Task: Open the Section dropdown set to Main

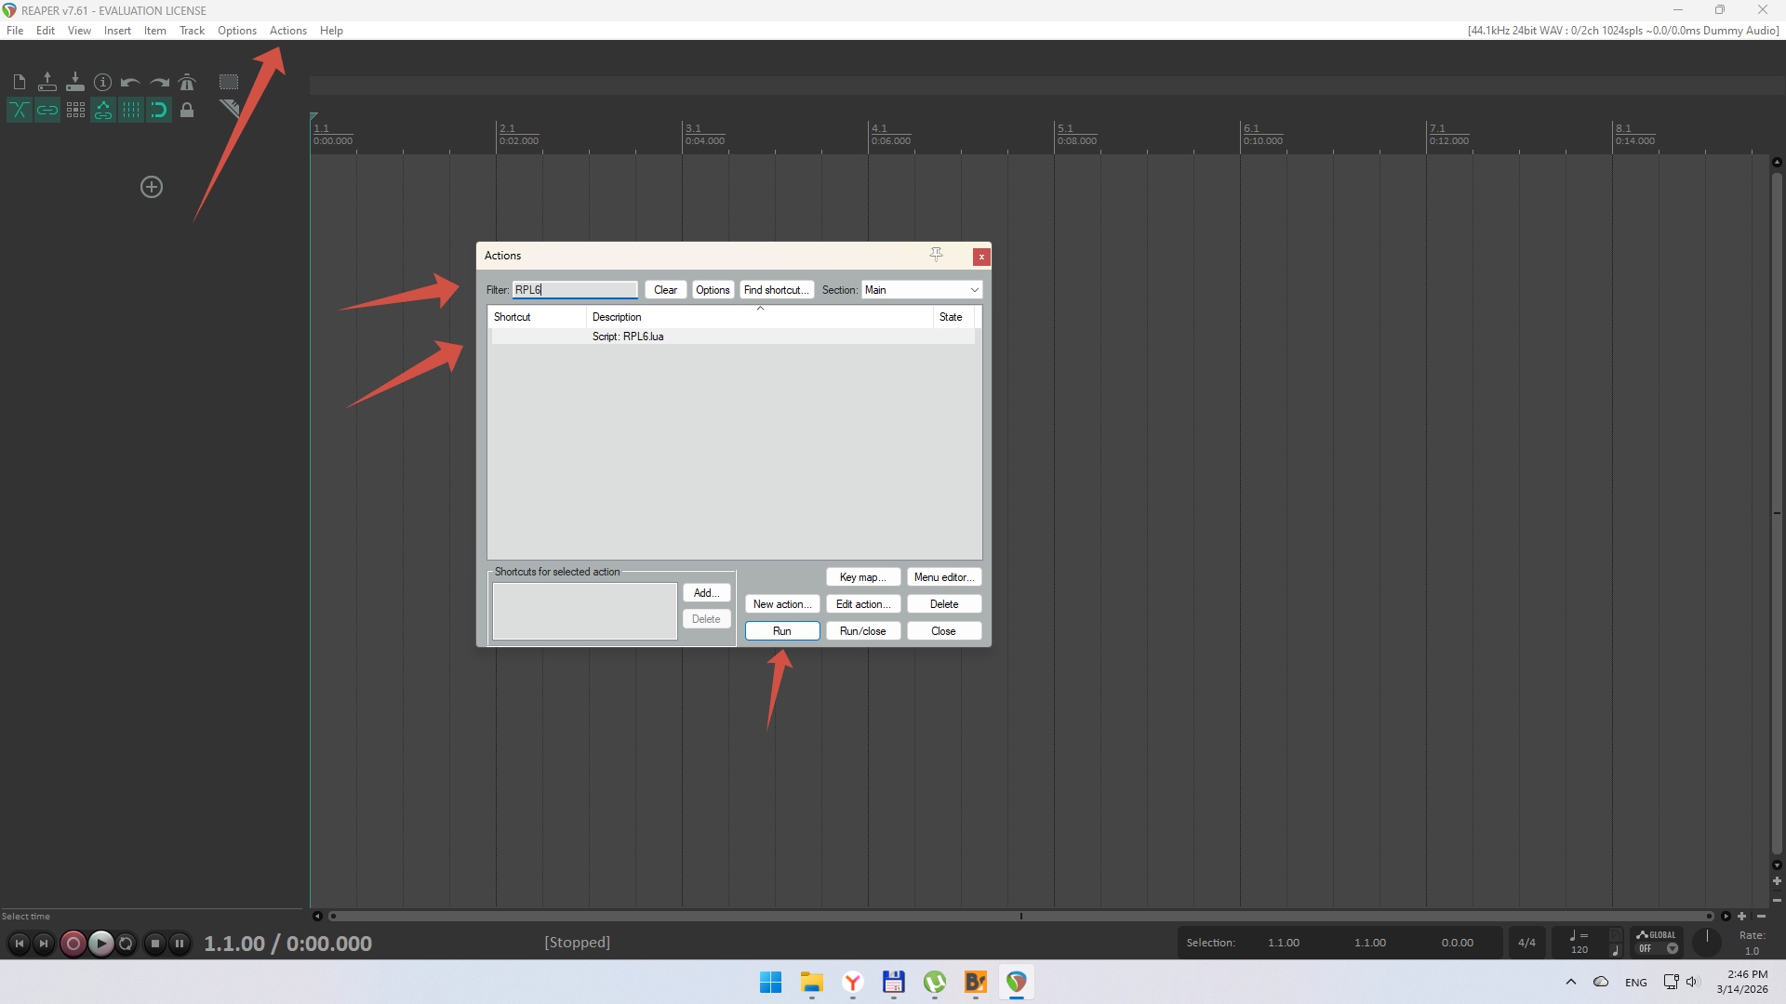Action: point(921,290)
